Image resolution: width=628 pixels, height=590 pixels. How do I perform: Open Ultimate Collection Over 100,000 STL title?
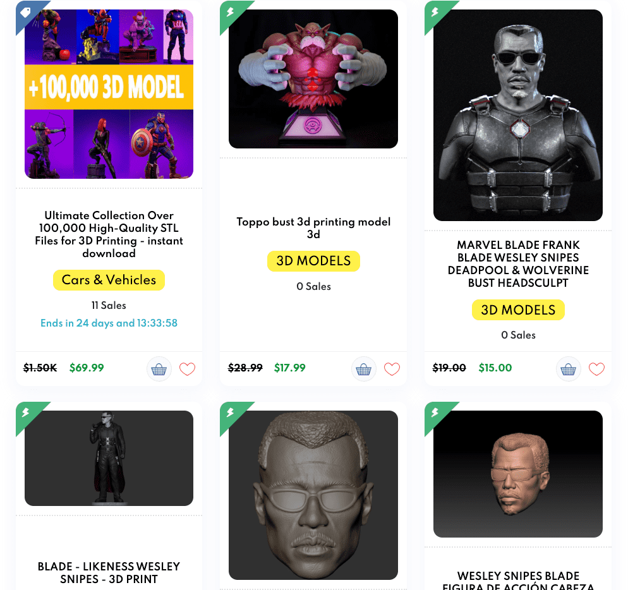(x=109, y=234)
